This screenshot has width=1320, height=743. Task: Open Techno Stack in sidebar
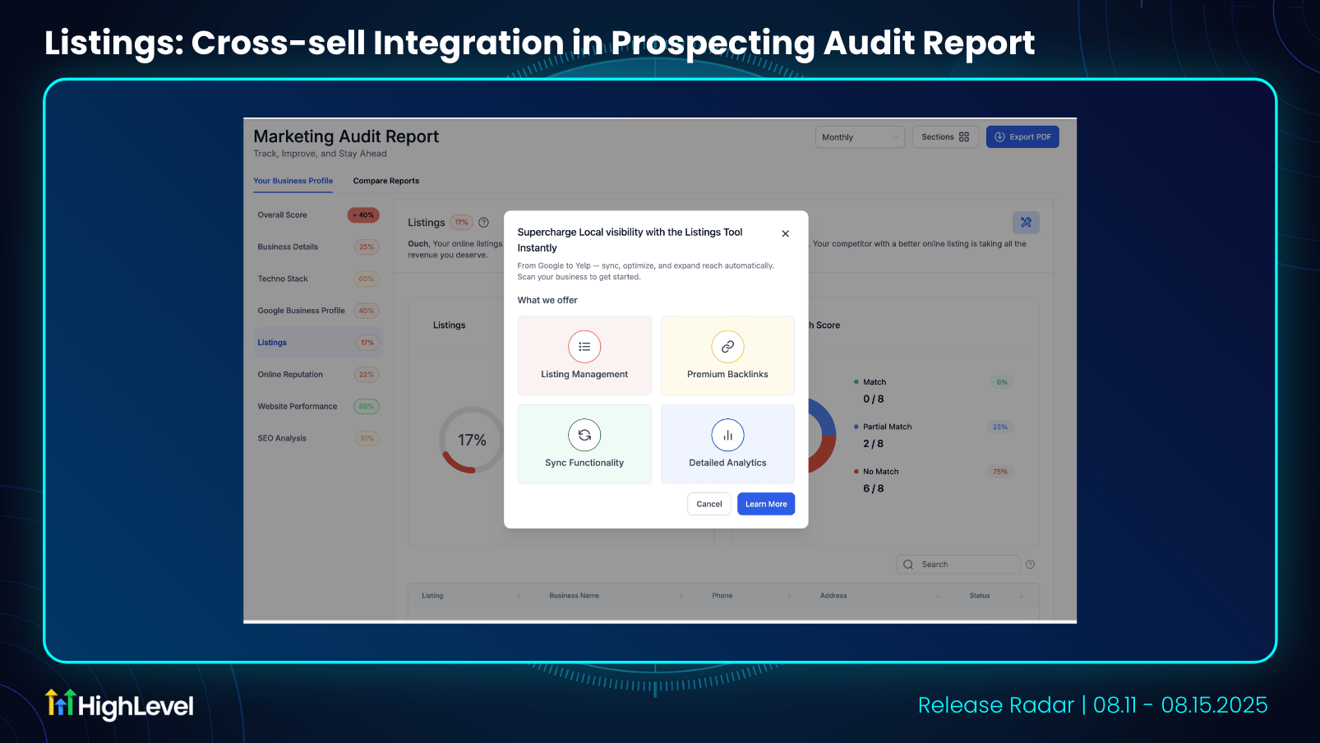coord(318,279)
